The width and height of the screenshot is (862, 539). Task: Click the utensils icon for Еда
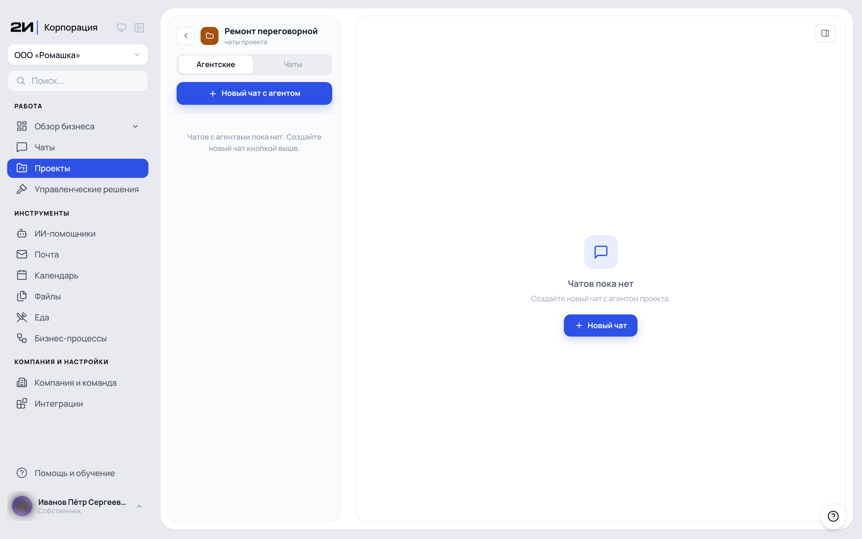point(22,317)
